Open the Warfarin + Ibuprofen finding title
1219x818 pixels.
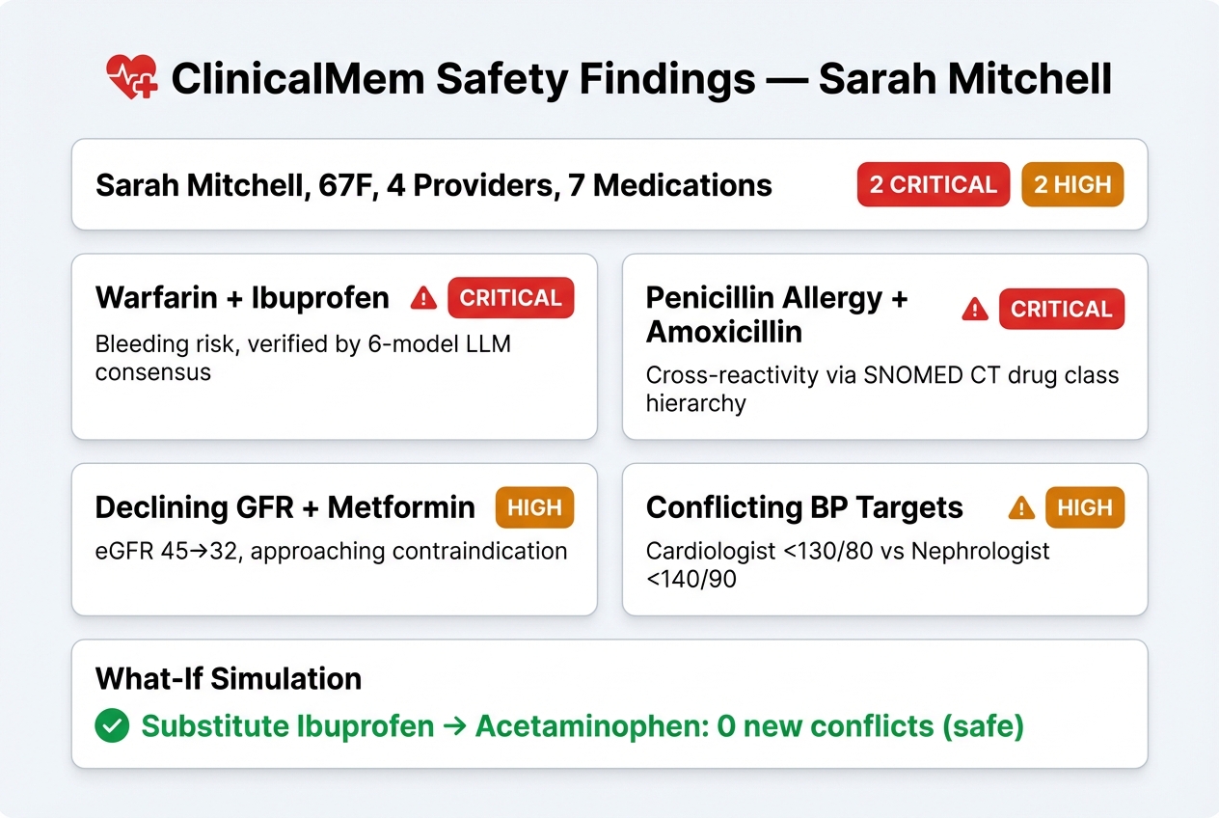tap(242, 298)
